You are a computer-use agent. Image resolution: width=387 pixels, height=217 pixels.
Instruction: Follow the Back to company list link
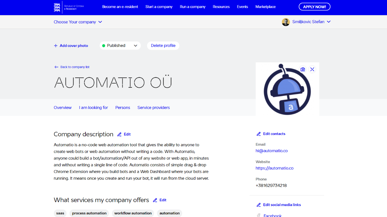pos(72,67)
